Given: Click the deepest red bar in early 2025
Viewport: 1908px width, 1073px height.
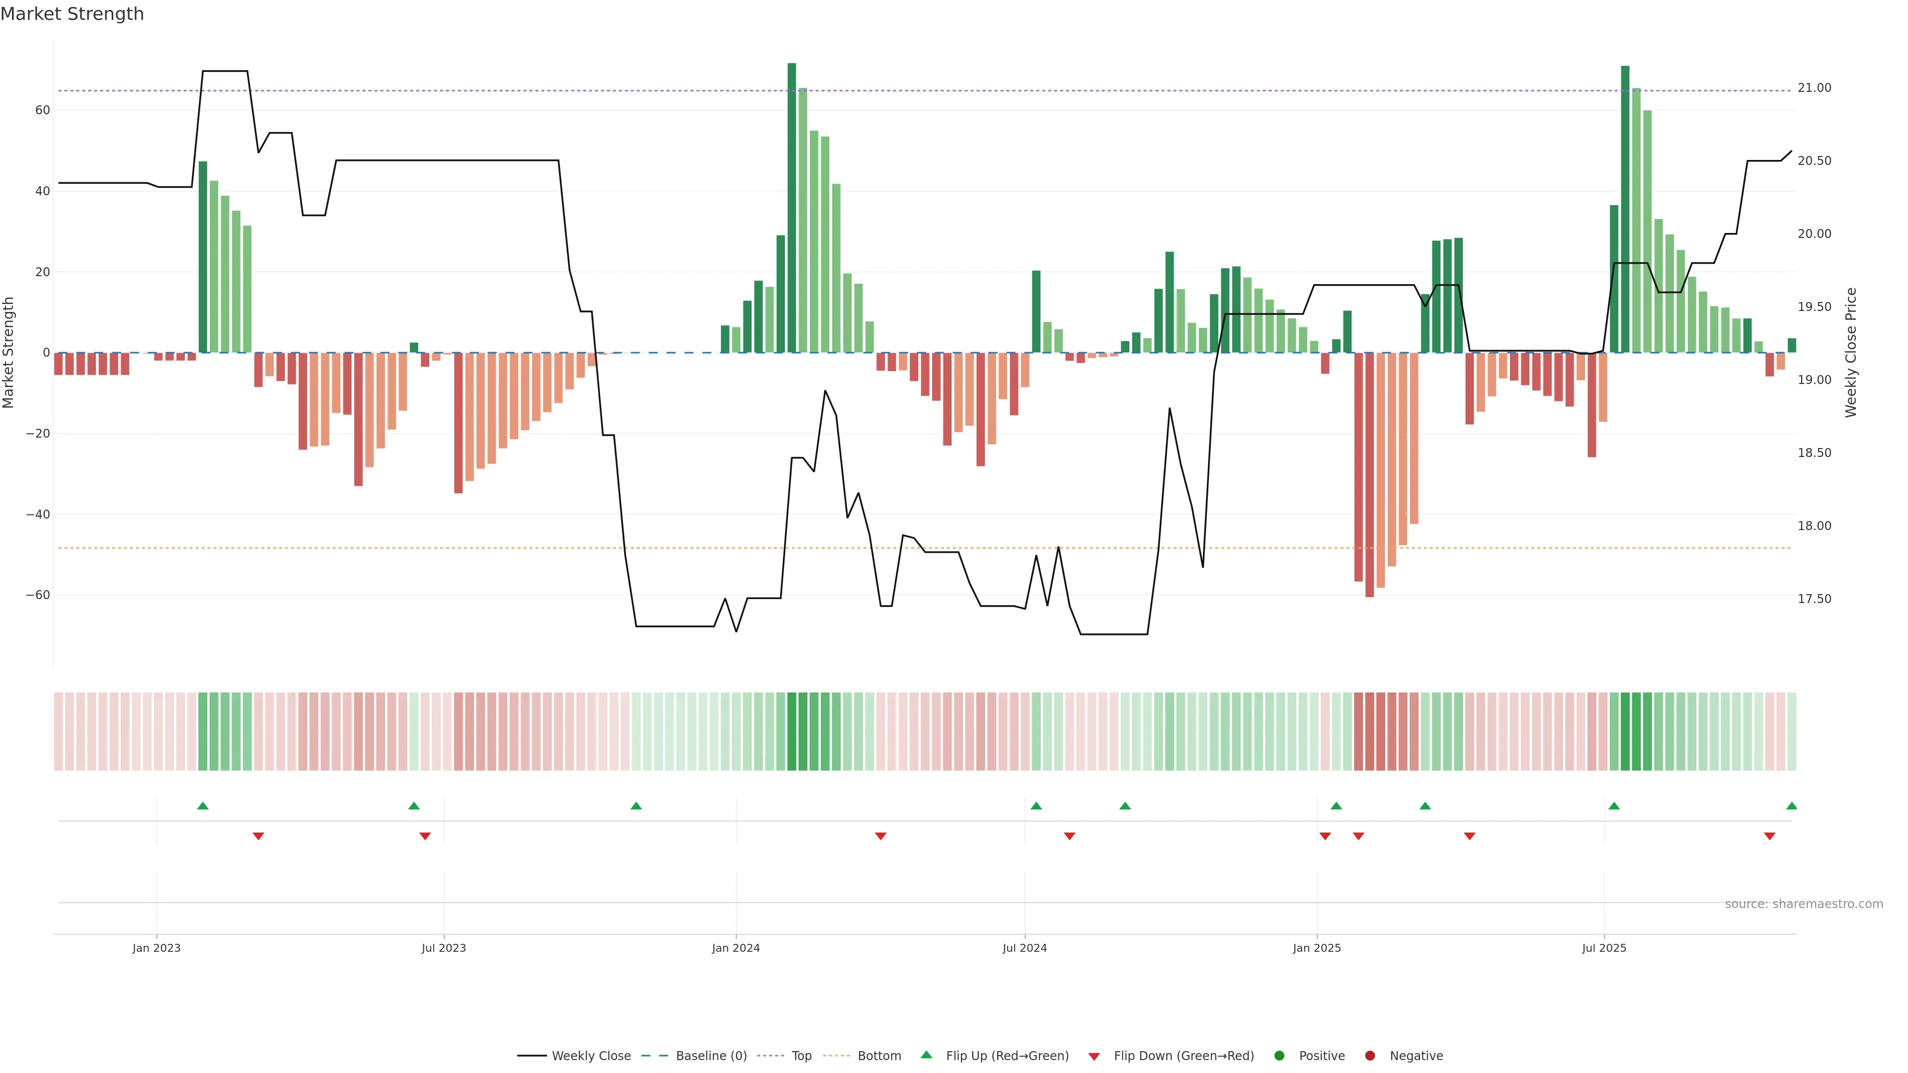Looking at the screenshot, I should (x=1369, y=474).
